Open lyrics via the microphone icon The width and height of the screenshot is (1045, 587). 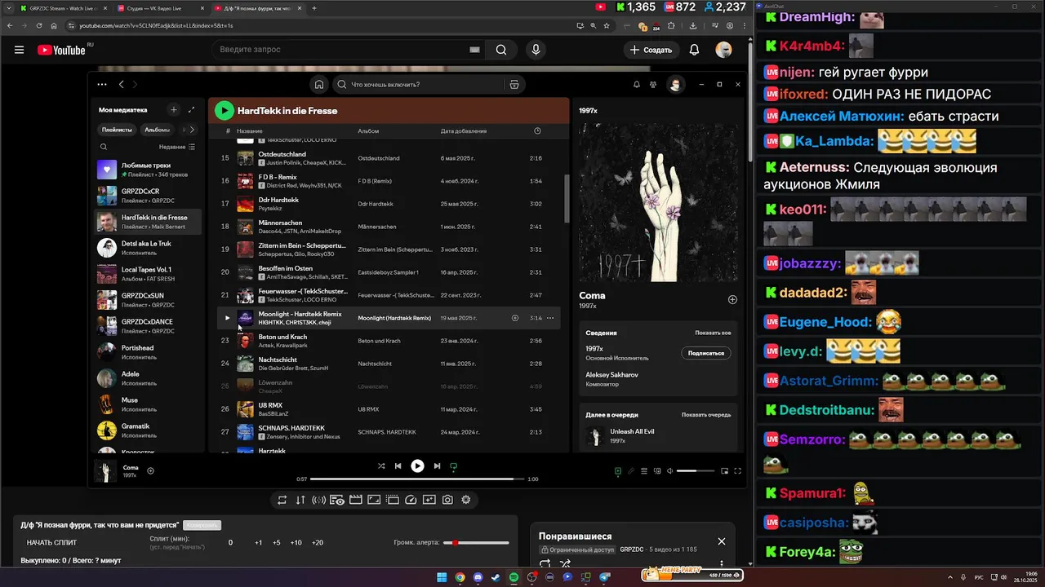tap(631, 470)
